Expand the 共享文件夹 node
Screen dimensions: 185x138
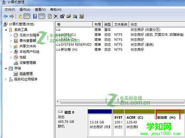tap(11, 46)
